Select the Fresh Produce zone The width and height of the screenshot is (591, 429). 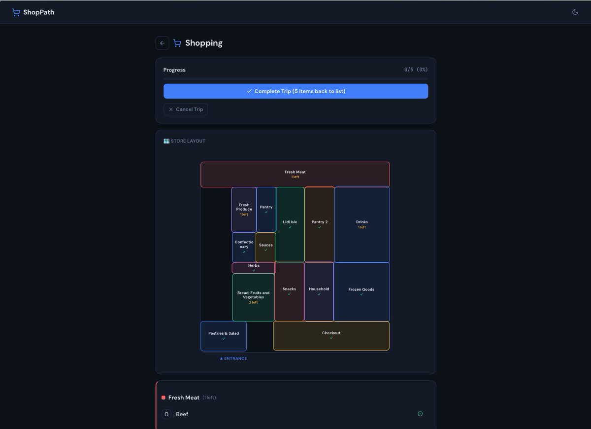pyautogui.click(x=244, y=210)
